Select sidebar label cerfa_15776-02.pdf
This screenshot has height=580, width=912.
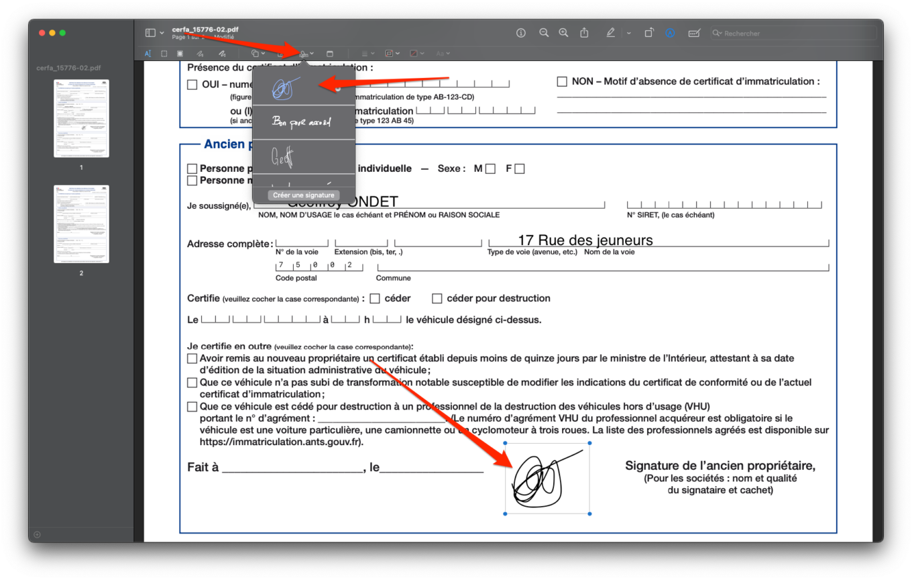click(x=68, y=68)
